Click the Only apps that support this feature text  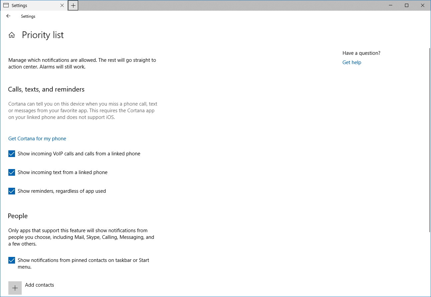[x=81, y=237]
